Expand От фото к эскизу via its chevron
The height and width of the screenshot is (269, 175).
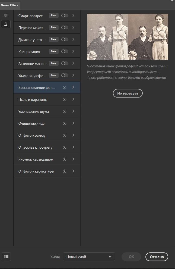pos(73,135)
